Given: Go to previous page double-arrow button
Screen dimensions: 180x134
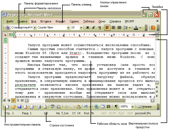Looking at the screenshot, I should point(157,87).
